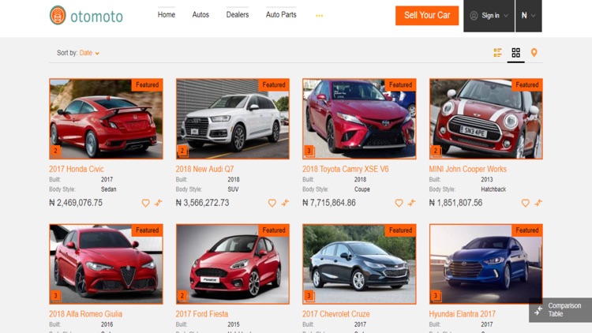592x333 pixels.
Task: Click the otomoto logo
Action: click(x=86, y=16)
